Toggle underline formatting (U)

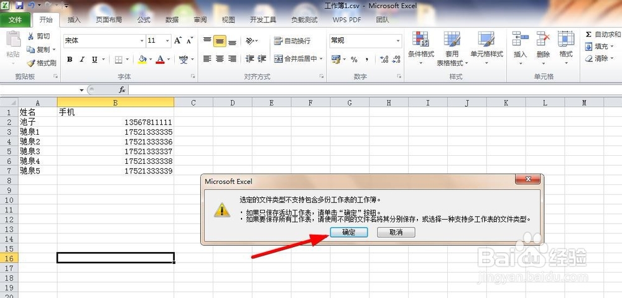click(x=95, y=60)
